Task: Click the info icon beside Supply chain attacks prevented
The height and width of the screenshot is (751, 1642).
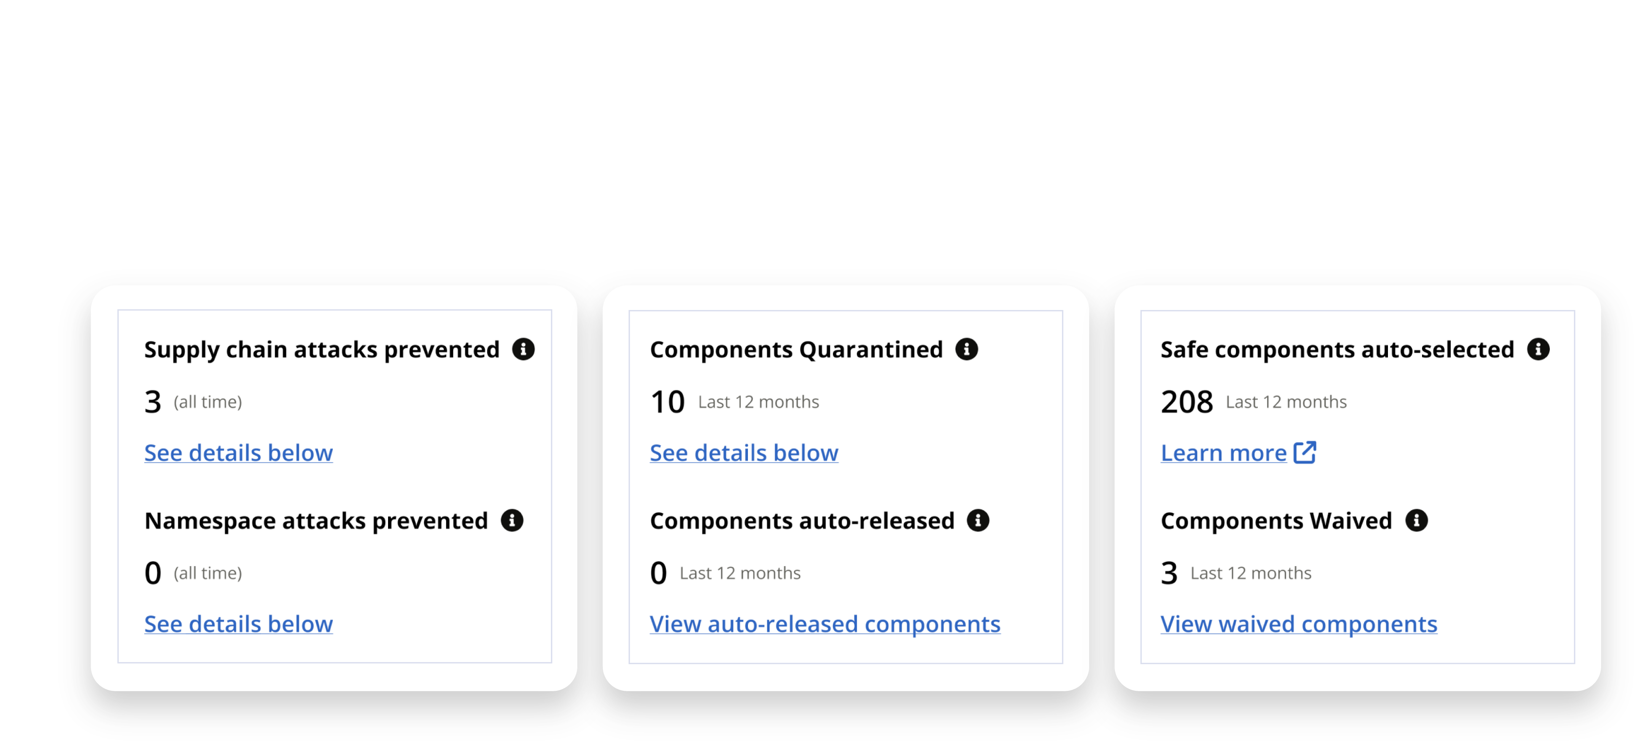Action: click(x=524, y=349)
